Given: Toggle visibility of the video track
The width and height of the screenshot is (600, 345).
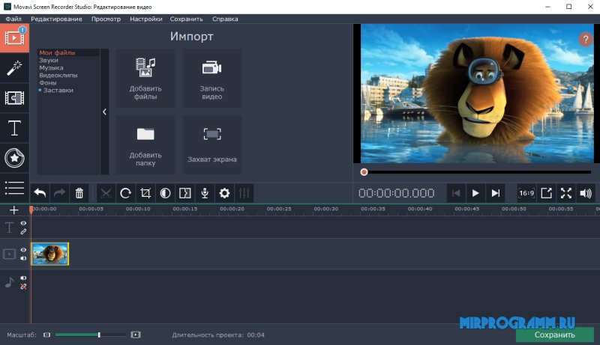Looking at the screenshot, I should coord(23,250).
